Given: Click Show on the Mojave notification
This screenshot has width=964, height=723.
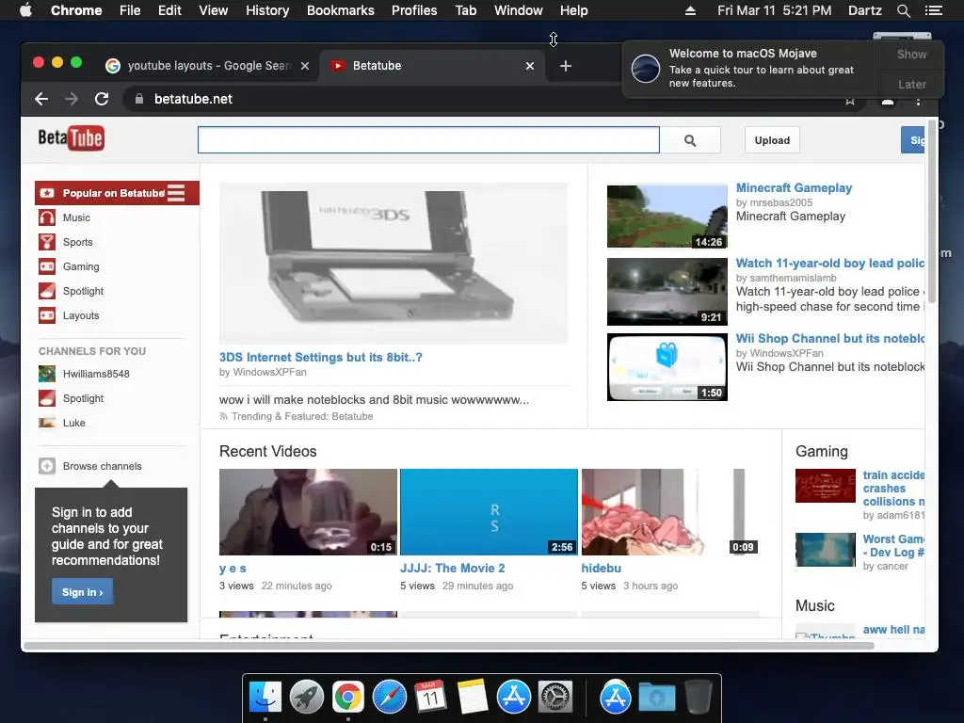Looking at the screenshot, I should tap(911, 54).
